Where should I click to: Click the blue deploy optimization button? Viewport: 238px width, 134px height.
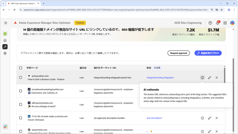click(x=208, y=53)
